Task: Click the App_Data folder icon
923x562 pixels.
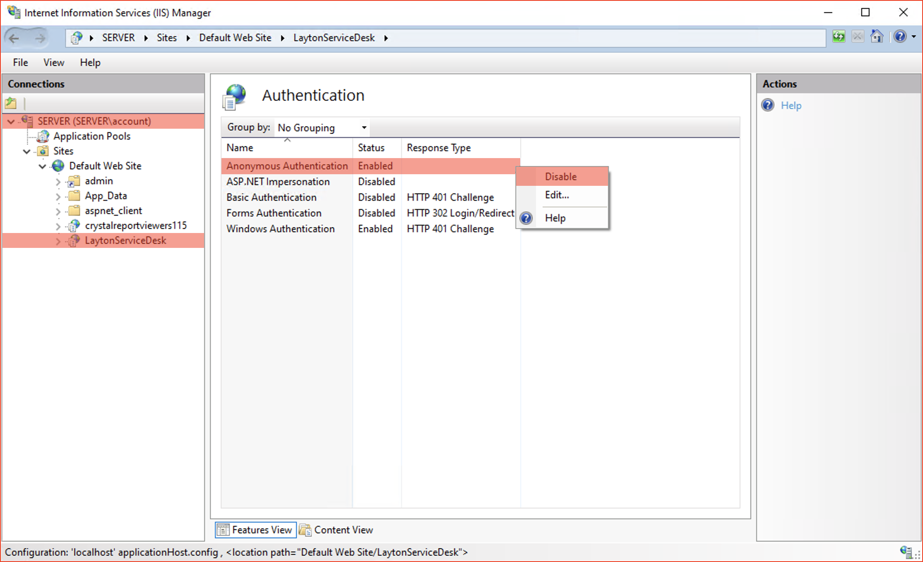Action: pos(74,196)
